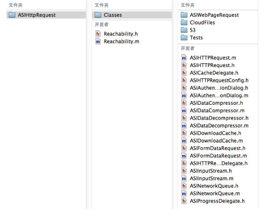
Task: Click the ASINetworkQueue.m file icon
Action: pyautogui.click(x=184, y=193)
